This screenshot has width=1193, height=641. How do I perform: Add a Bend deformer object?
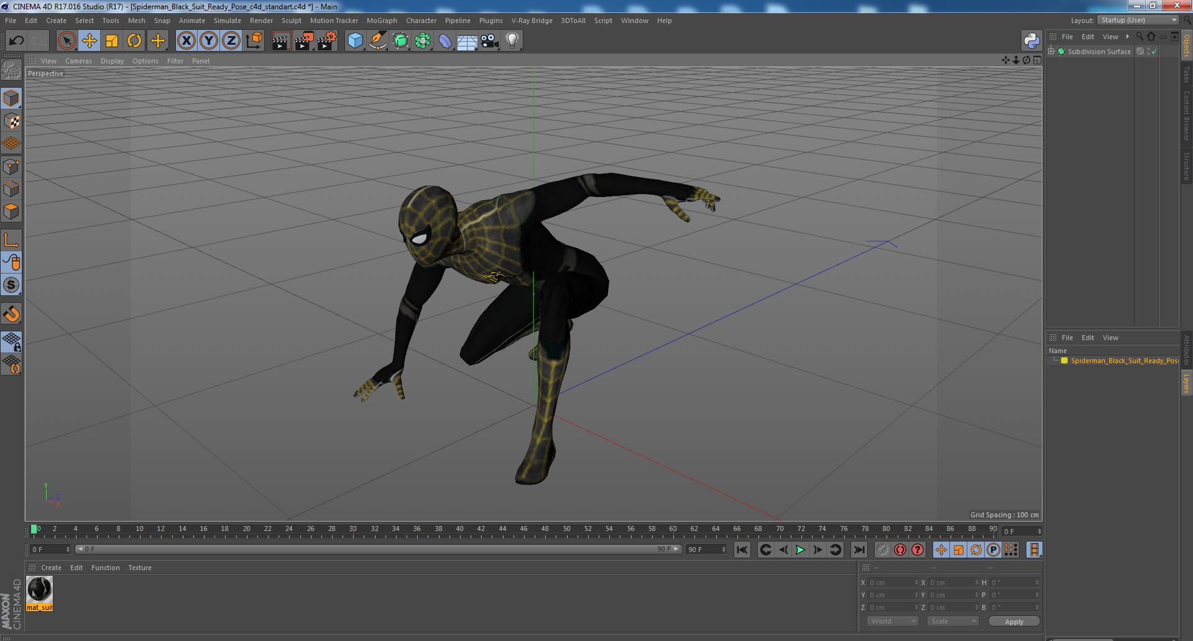445,41
